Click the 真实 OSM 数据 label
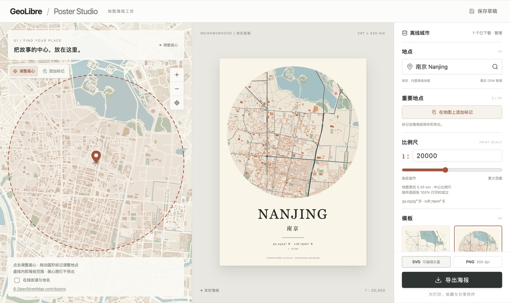 491,80
